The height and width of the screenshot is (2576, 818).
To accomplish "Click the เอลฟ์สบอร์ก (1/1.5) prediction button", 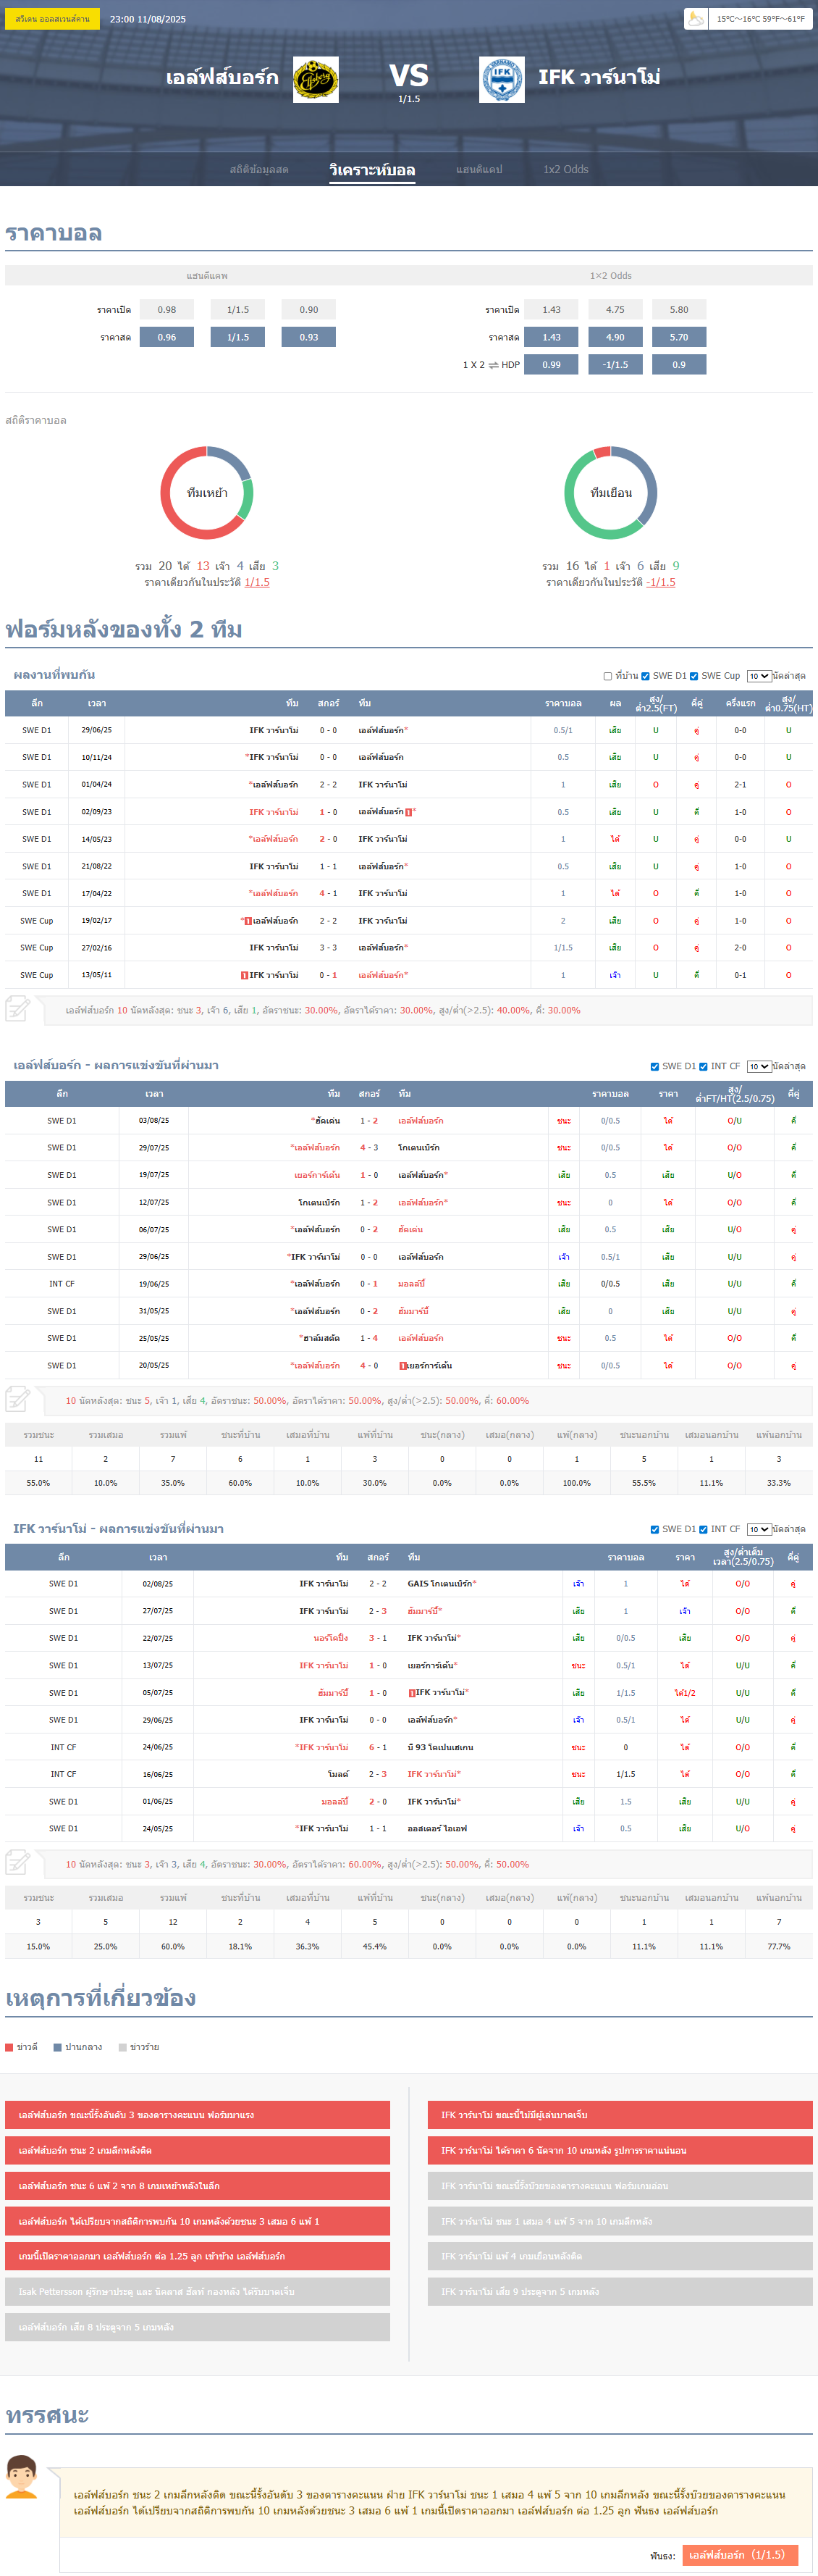I will pyautogui.click(x=740, y=2554).
